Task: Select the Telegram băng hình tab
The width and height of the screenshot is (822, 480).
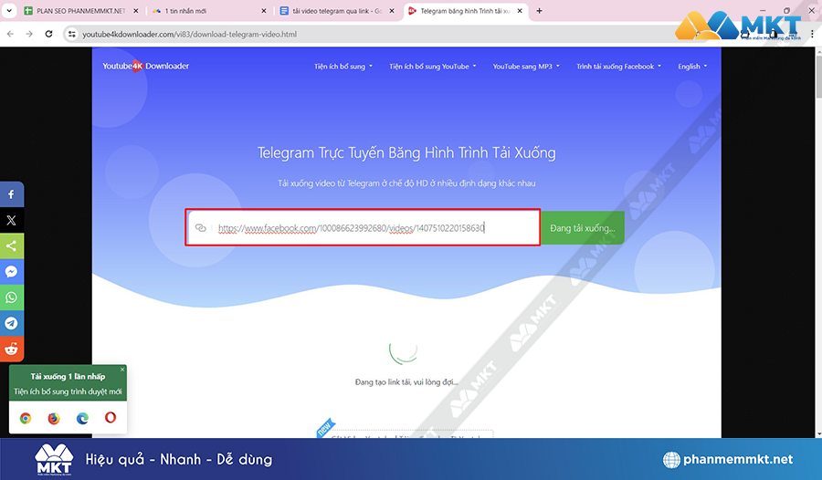Action: tap(465, 10)
